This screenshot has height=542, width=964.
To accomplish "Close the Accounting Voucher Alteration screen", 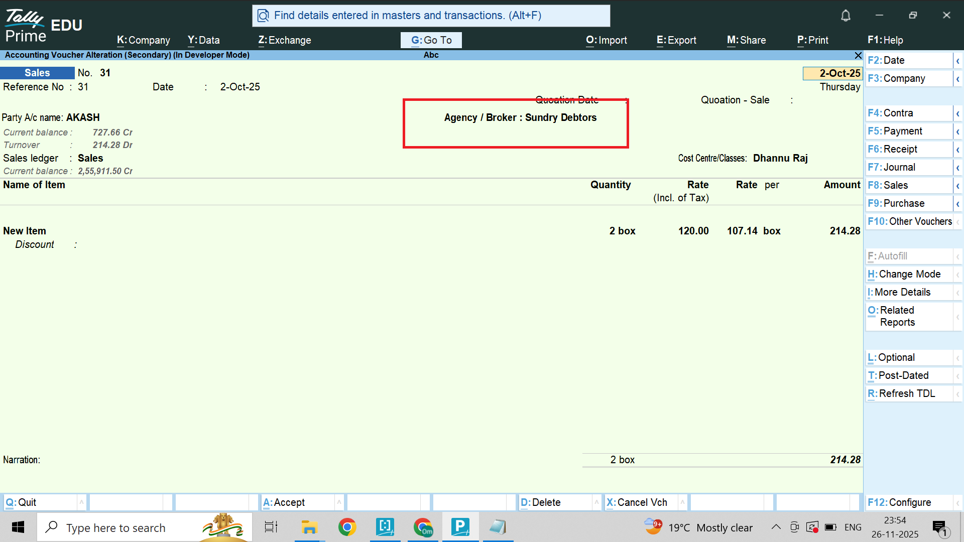I will [x=858, y=55].
